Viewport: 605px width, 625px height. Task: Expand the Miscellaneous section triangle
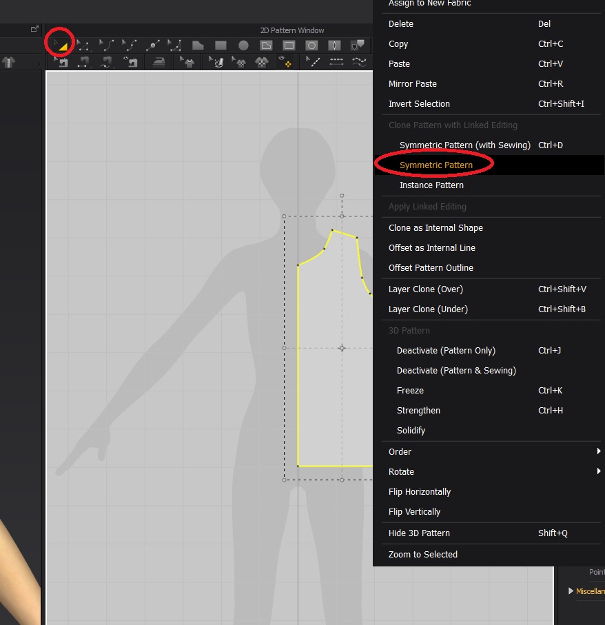coord(571,591)
